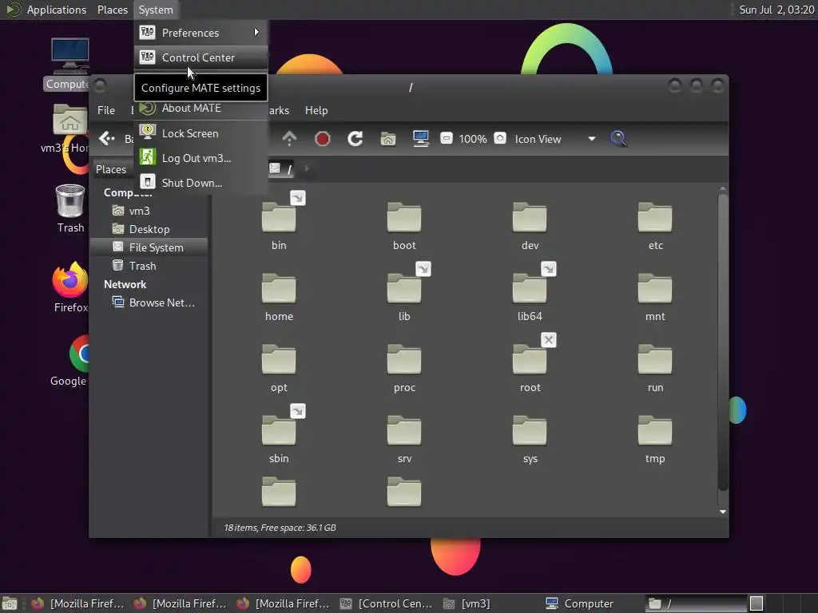Viewport: 818px width, 613px height.
Task: Select the tmp folder icon
Action: [655, 430]
